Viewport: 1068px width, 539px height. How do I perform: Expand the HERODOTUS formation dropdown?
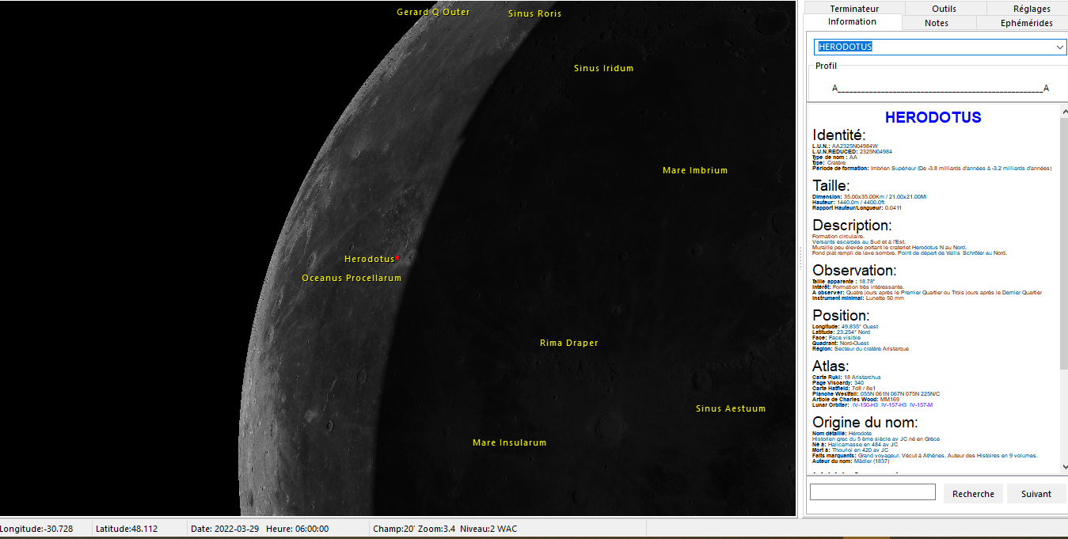click(1060, 47)
